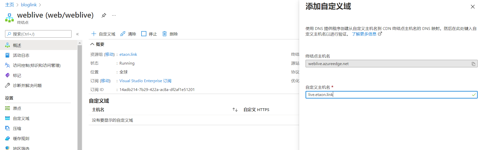Click the 主页 breadcrumb link
The height and width of the screenshot is (150, 484).
pos(10,5)
